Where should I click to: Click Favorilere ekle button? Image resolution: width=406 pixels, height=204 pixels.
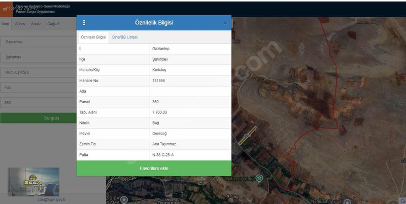pyautogui.click(x=154, y=169)
